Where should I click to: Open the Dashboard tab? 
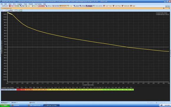5,6
